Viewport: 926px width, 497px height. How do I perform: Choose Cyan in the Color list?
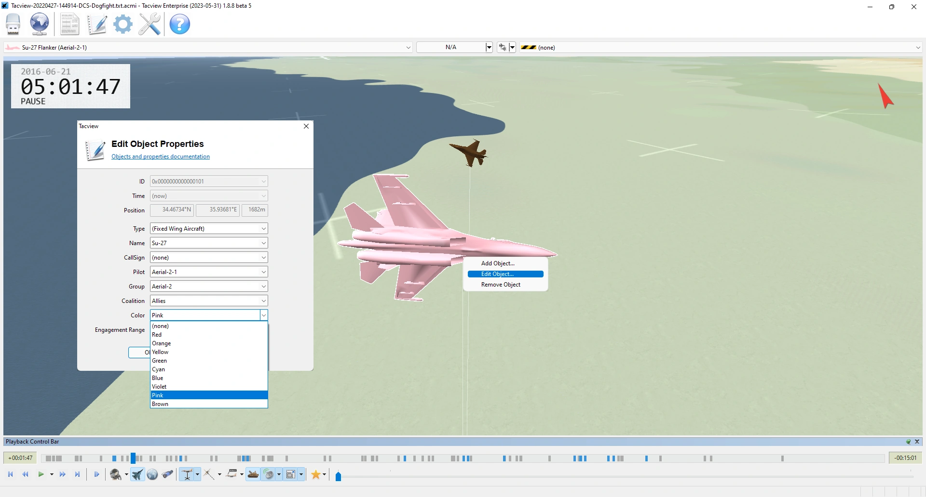(209, 369)
